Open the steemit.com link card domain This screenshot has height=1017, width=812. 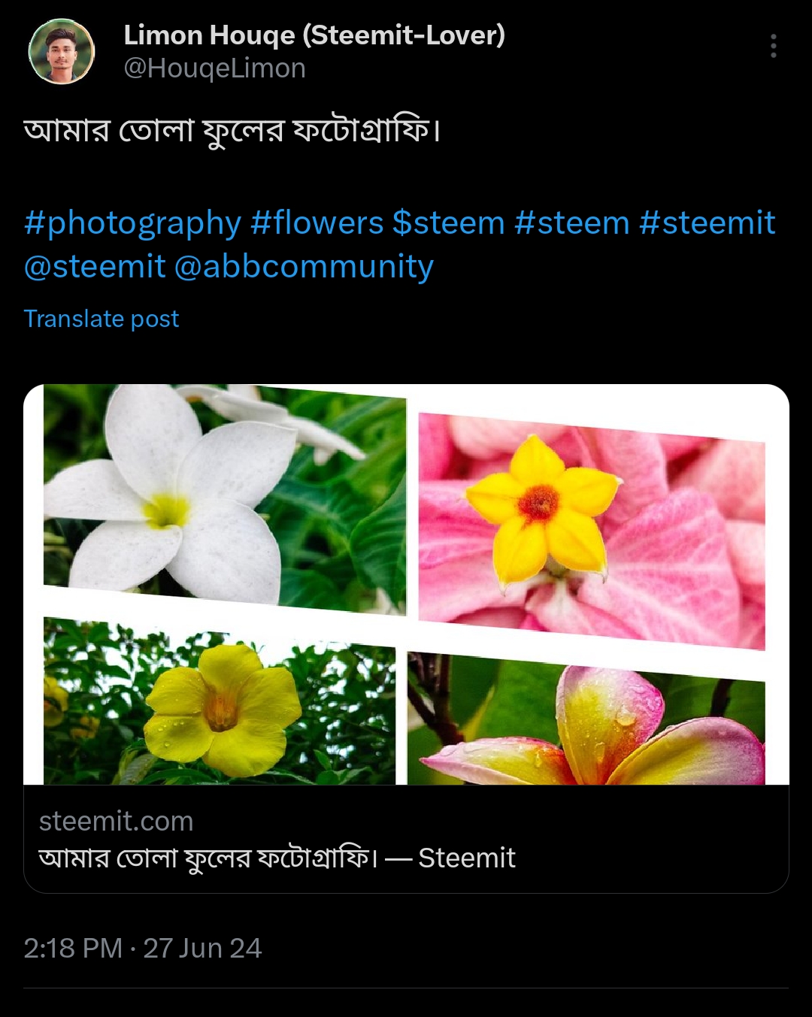tap(116, 822)
